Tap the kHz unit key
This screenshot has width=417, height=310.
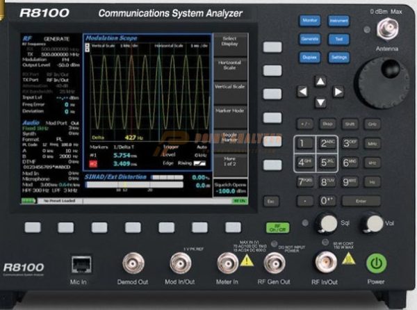click(372, 163)
